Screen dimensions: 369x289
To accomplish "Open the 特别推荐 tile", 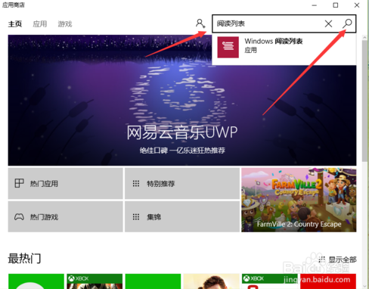I will click(182, 183).
